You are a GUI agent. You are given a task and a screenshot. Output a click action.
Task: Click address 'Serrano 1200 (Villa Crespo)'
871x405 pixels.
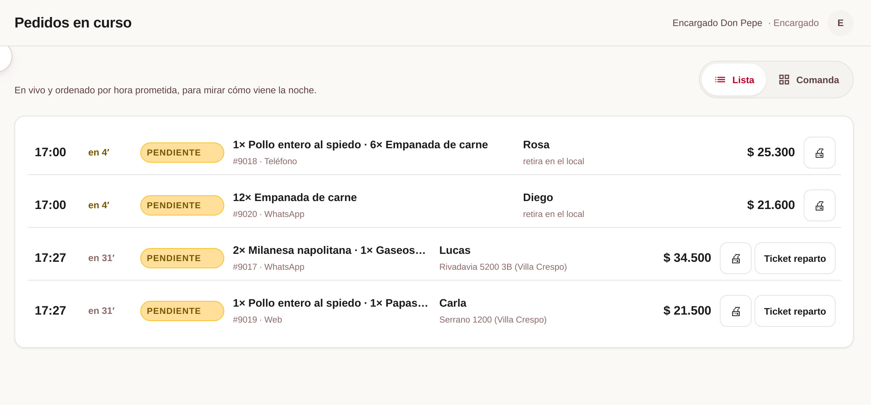[493, 320]
